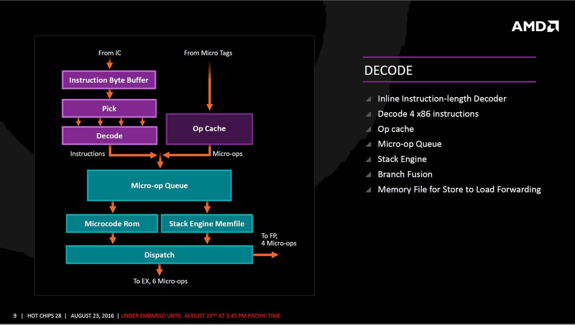Click the DECODE slide heading
Image resolution: width=575 pixels, height=325 pixels.
tap(388, 70)
